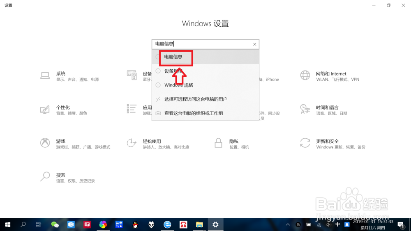Open the 隐私 lock icon

click(x=218, y=143)
